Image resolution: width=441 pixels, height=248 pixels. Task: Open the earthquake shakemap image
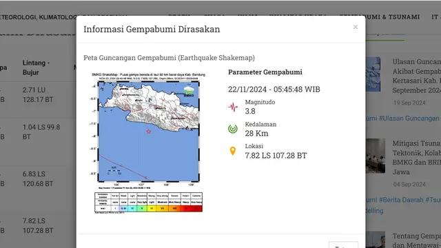pos(148,143)
